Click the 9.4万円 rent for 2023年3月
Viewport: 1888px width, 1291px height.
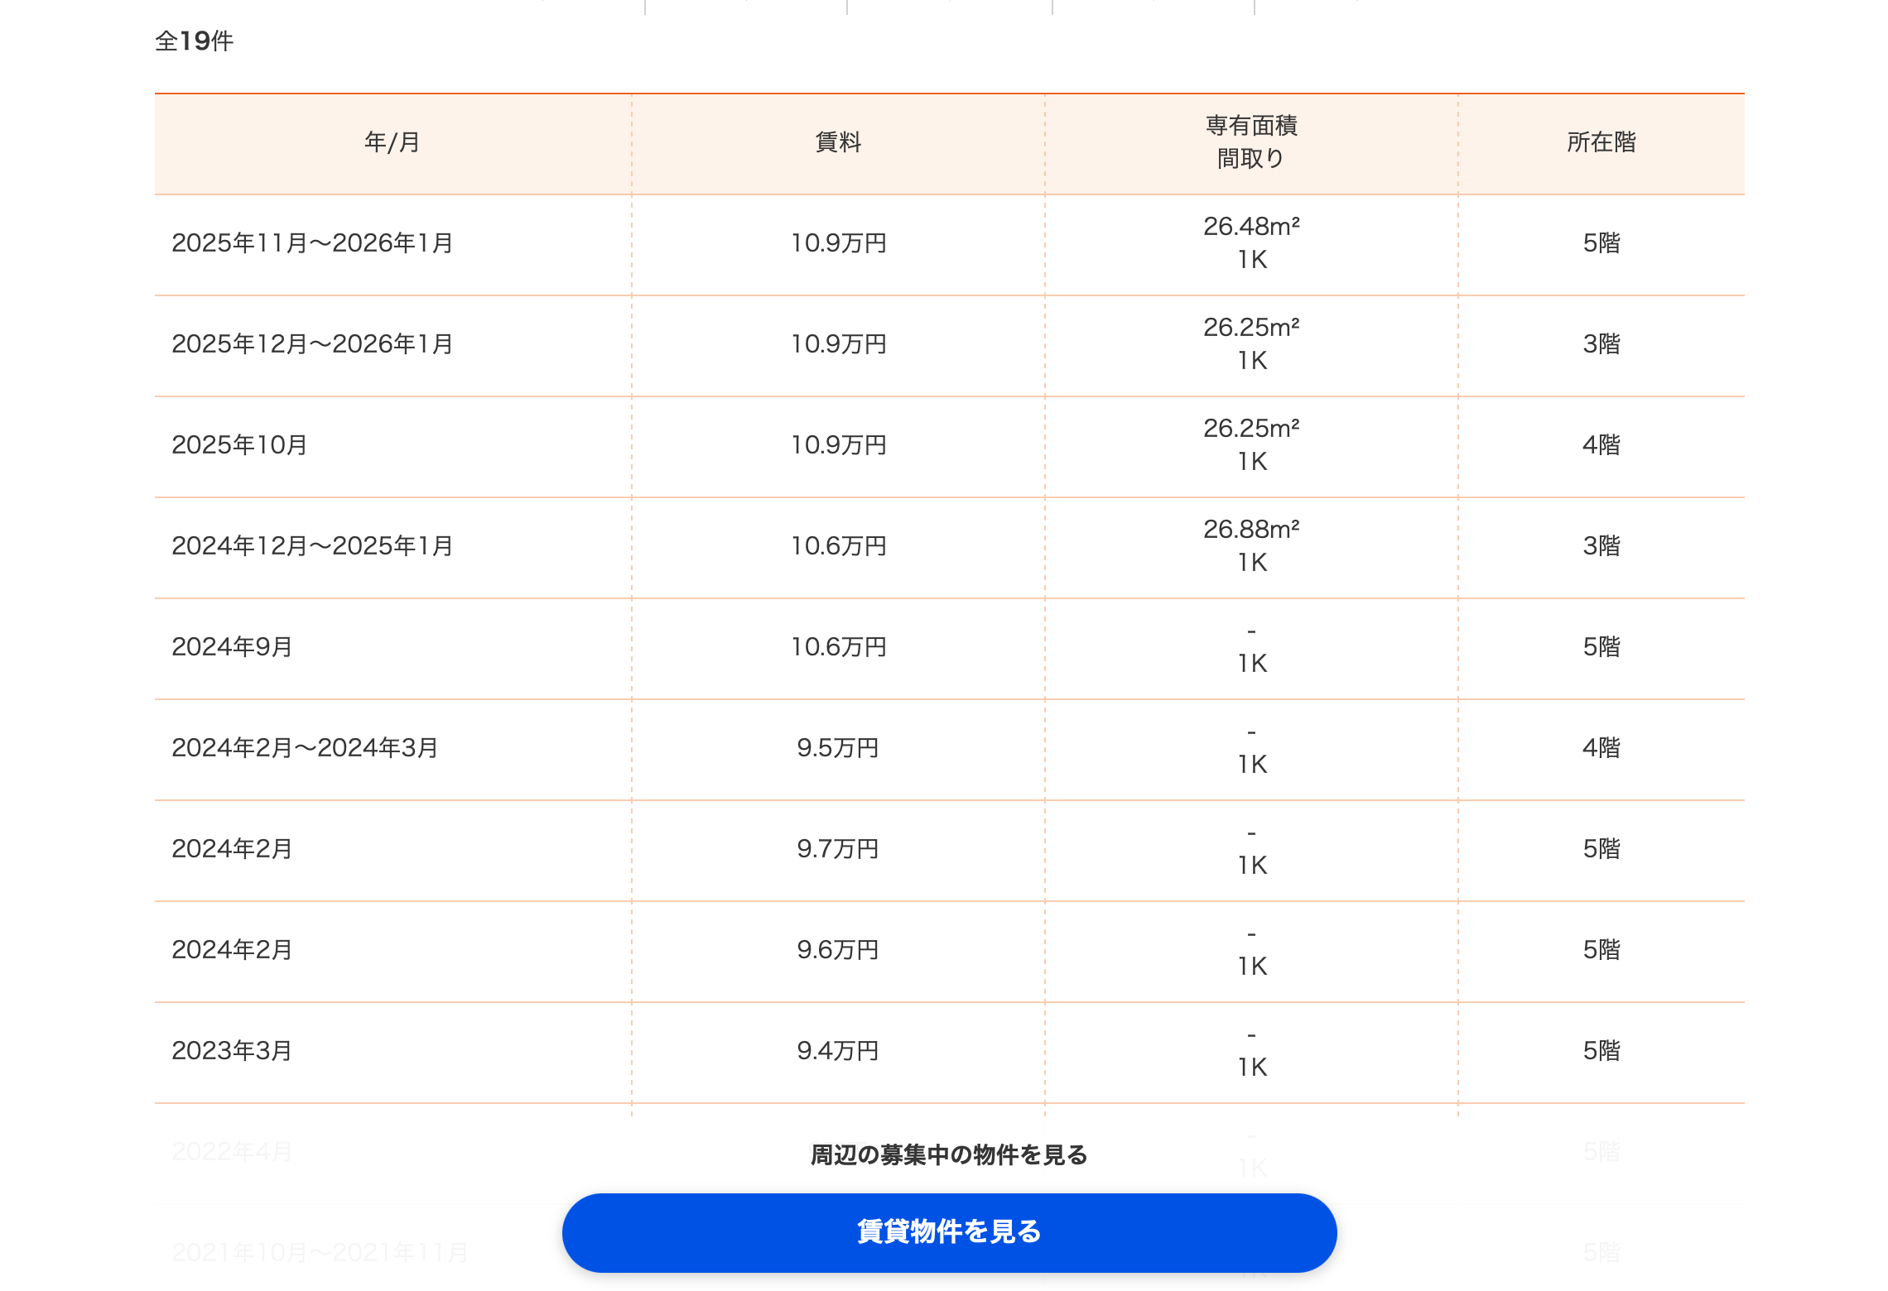(x=838, y=1051)
